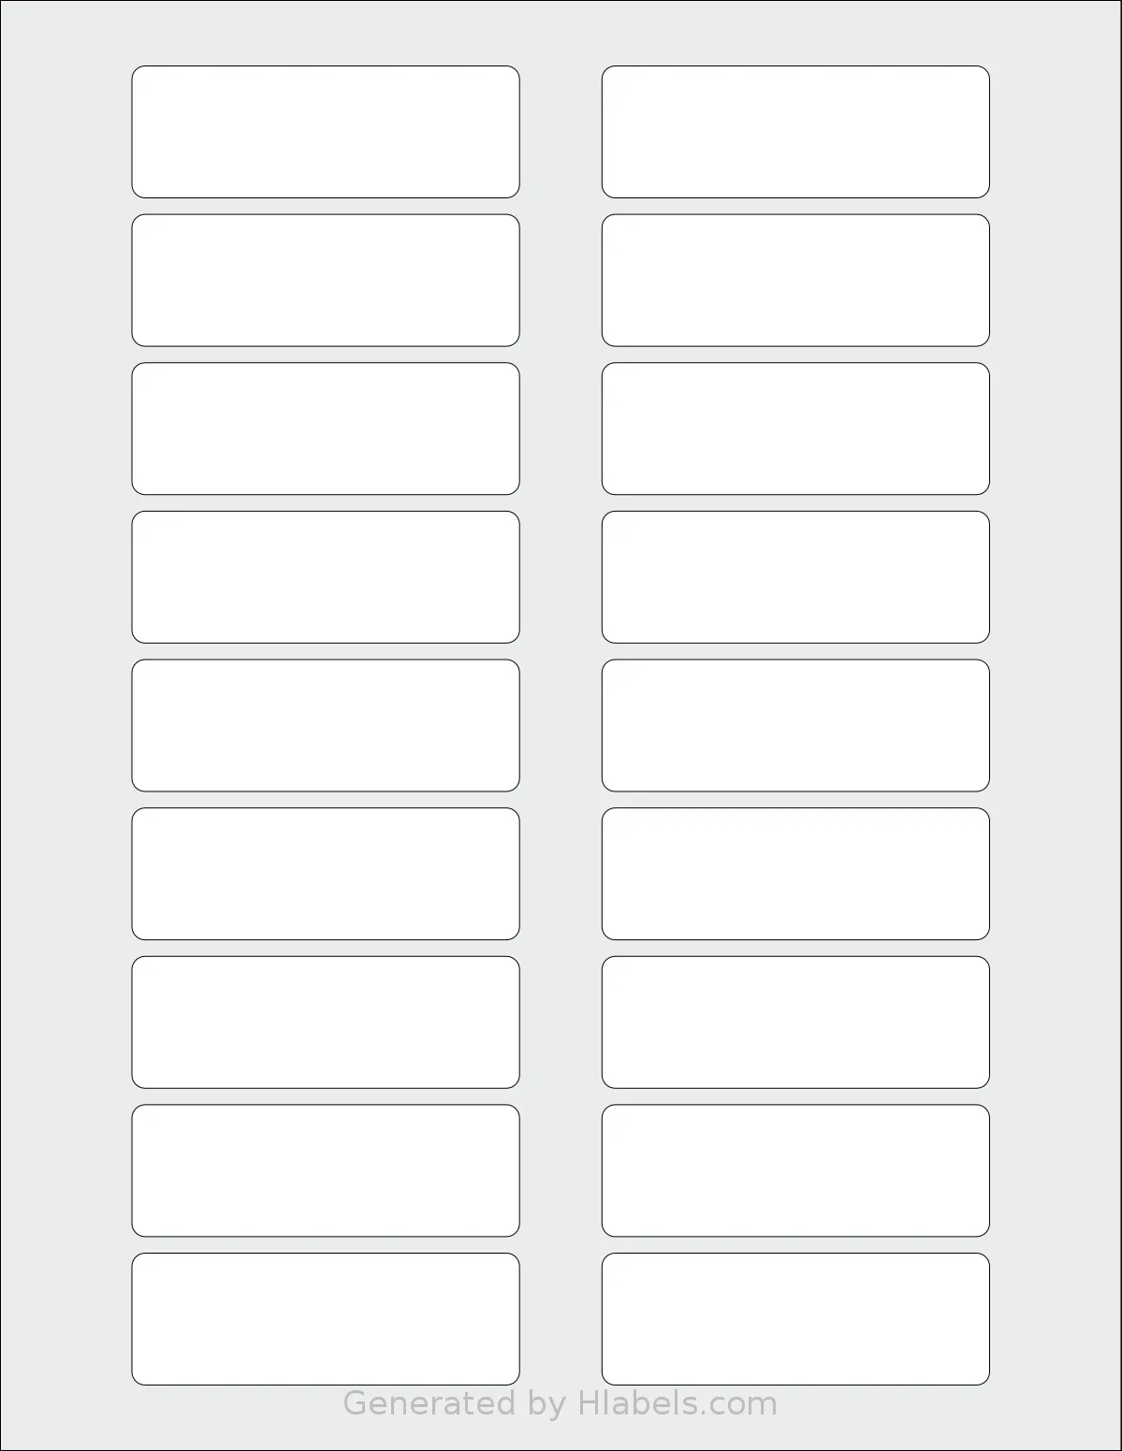Click the top-left label in the left column
1122x1451 pixels.
pos(326,132)
